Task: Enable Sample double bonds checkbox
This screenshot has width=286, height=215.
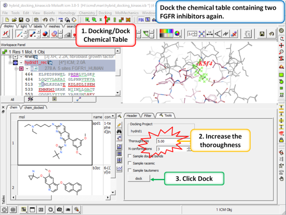Action: point(131,156)
